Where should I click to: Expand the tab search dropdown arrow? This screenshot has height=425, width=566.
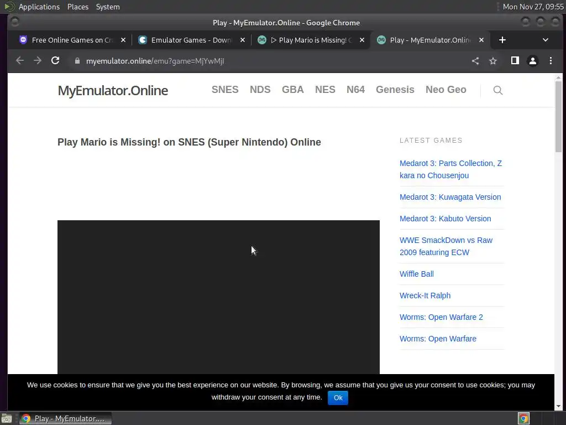[x=546, y=40]
